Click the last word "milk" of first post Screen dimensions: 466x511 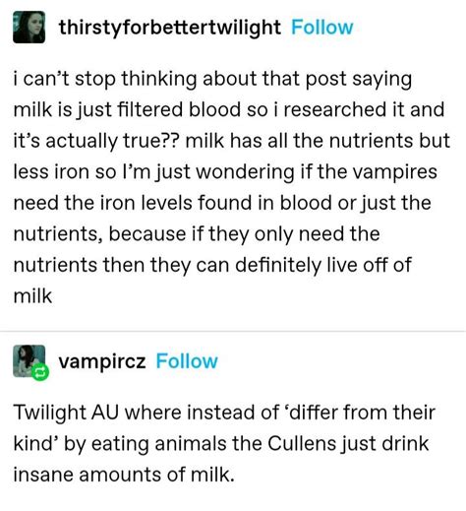[x=32, y=296]
